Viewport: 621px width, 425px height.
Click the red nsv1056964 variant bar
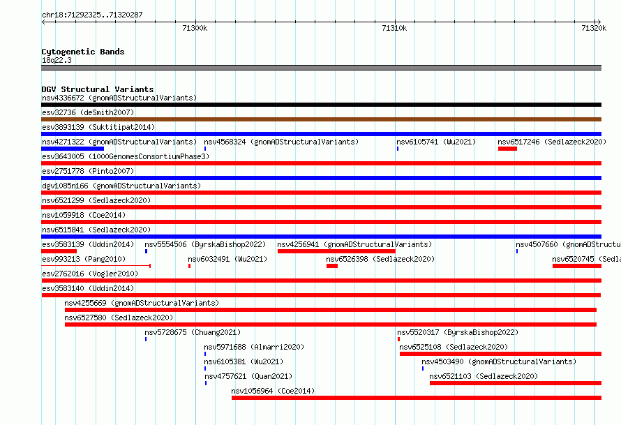[x=417, y=398]
